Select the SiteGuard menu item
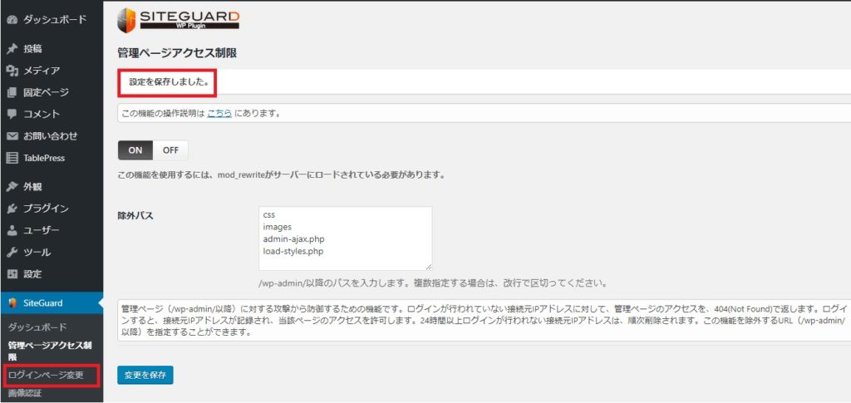The height and width of the screenshot is (403, 851). point(52,302)
